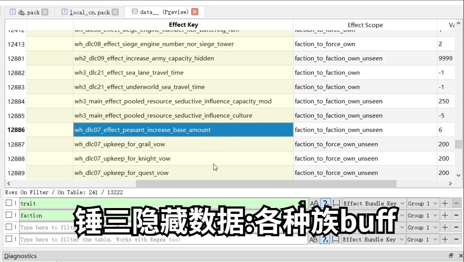
Task: Select cell wh_dlc07_effect_peasant_increase_base_amount
Action: pyautogui.click(x=183, y=130)
